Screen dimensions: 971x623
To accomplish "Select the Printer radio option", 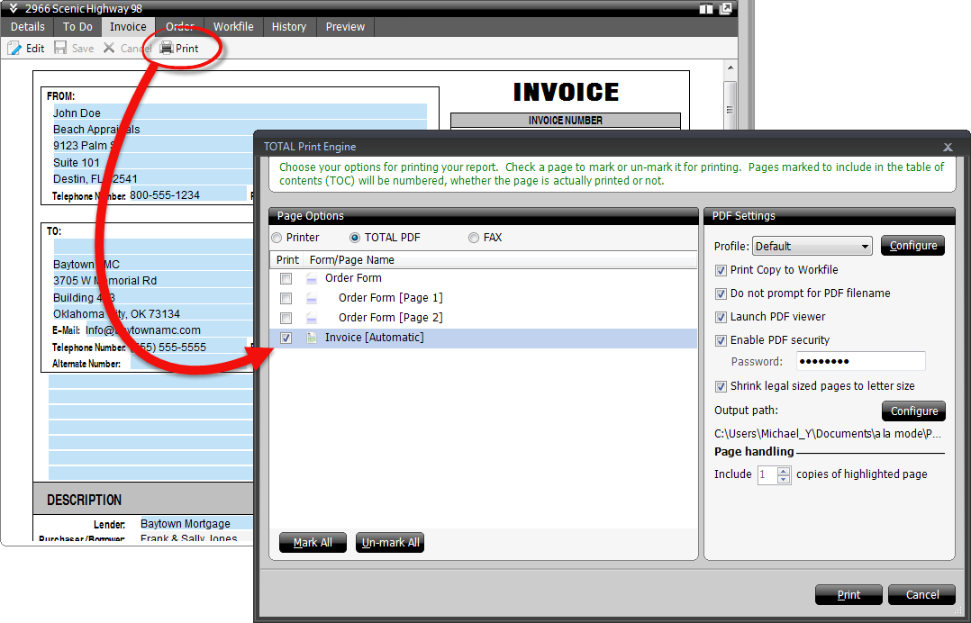I will tap(277, 238).
